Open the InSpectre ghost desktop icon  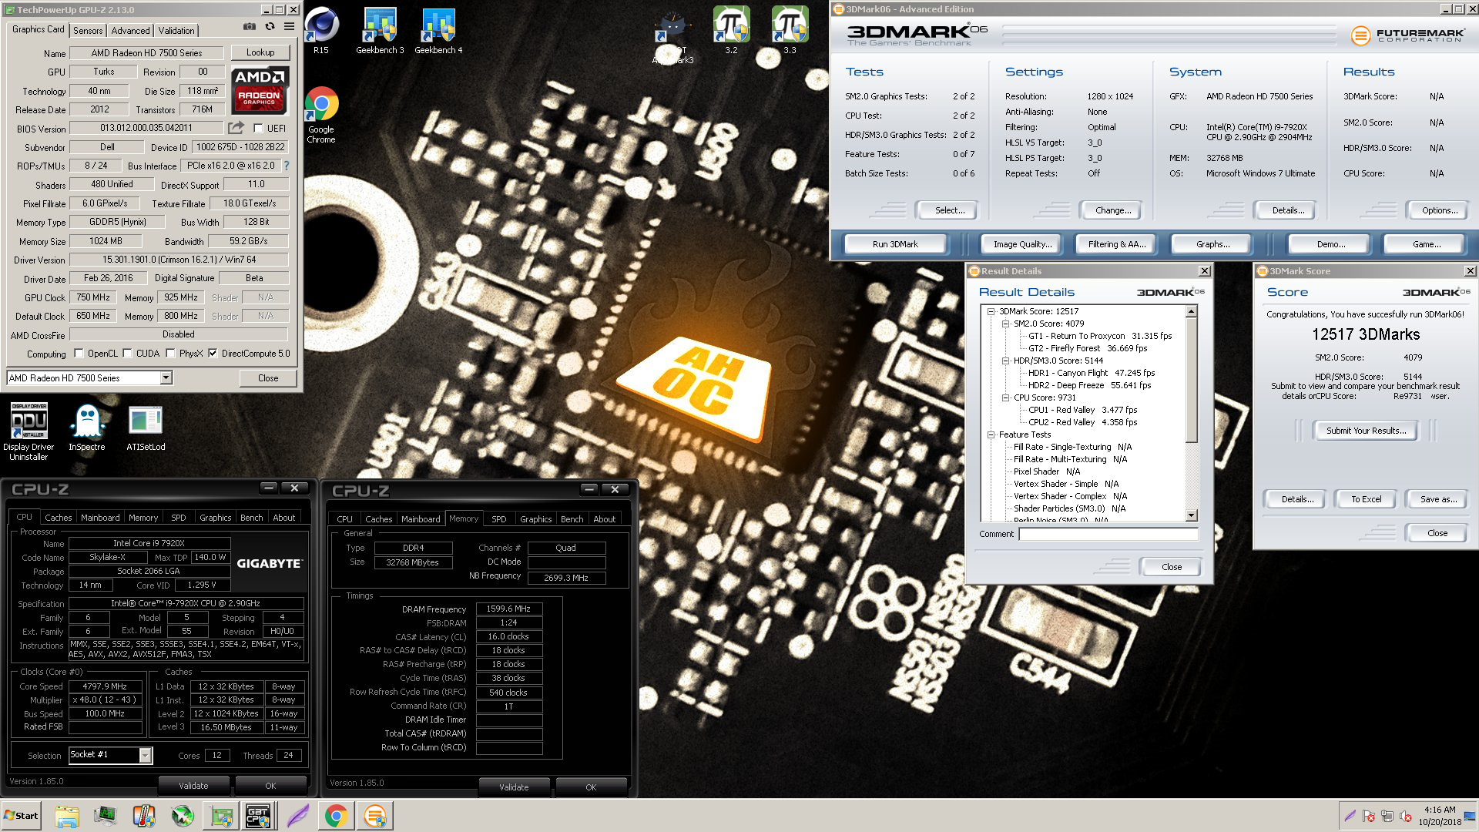87,428
